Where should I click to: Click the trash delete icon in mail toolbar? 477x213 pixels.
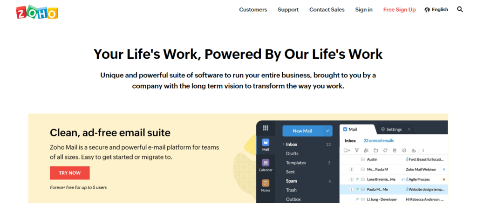[x=395, y=151]
